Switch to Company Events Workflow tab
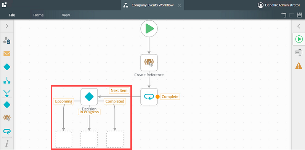 152,5
